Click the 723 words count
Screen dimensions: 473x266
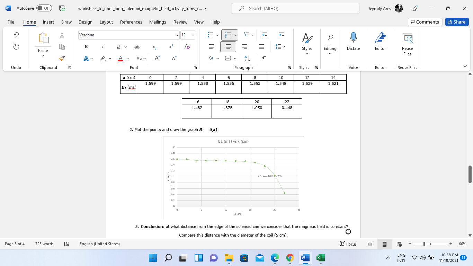[44, 244]
